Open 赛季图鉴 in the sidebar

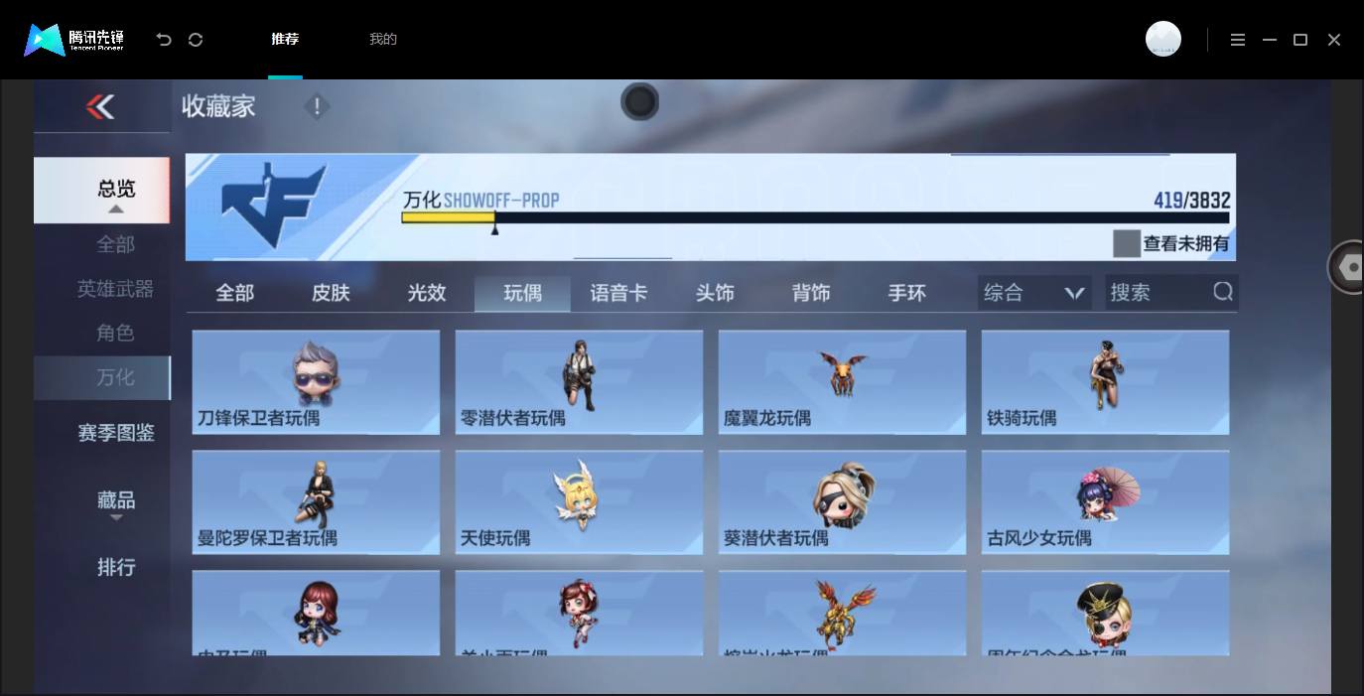click(x=116, y=433)
